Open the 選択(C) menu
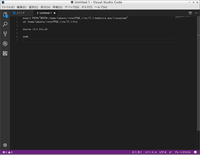This screenshot has height=155, width=200. point(34,7)
